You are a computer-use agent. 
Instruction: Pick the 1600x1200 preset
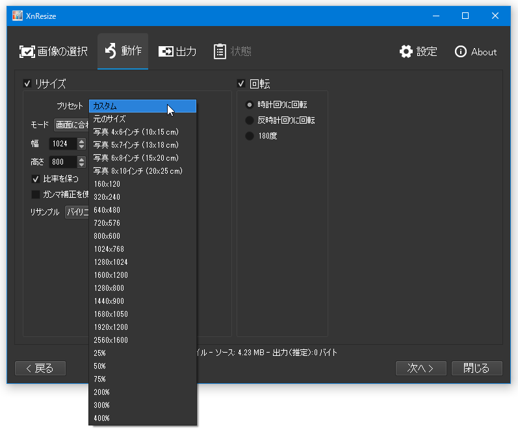(142, 275)
